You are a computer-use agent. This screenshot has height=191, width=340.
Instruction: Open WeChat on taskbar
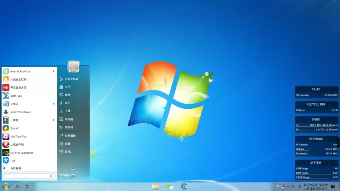click(x=170, y=187)
